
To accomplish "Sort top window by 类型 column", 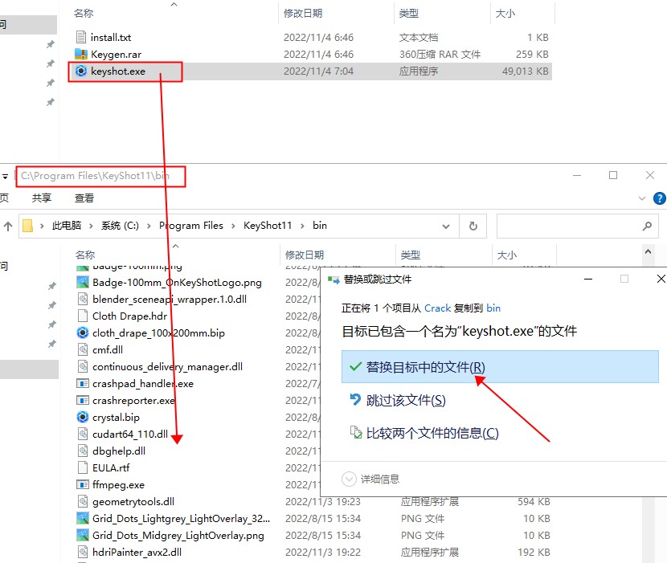I will coord(409,13).
